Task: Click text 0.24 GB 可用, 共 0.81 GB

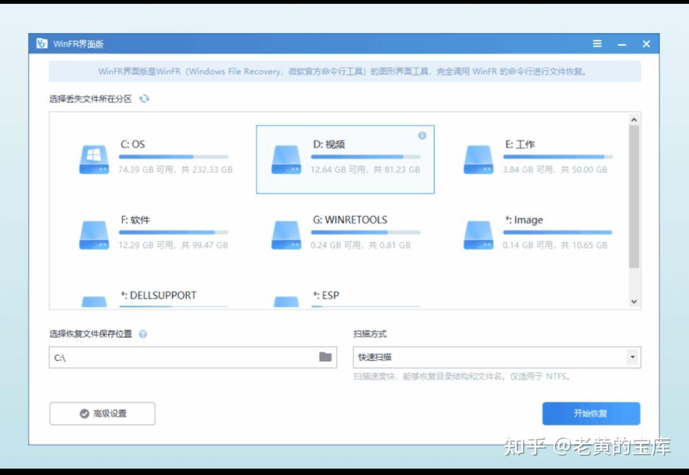Action: [360, 245]
